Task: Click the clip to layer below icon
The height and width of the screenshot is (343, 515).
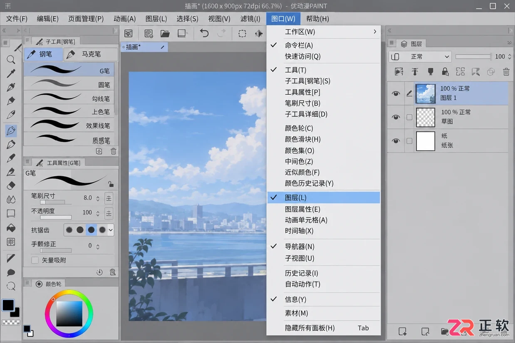Action: point(399,72)
